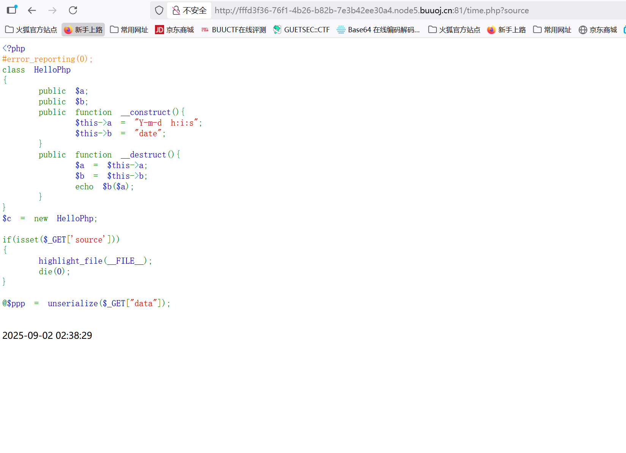Open GUETSEC::CTF bookmark
This screenshot has width=626, height=453.
click(x=302, y=30)
